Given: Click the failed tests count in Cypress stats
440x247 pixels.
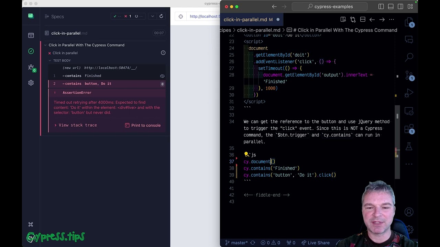Looking at the screenshot, I should click(128, 16).
